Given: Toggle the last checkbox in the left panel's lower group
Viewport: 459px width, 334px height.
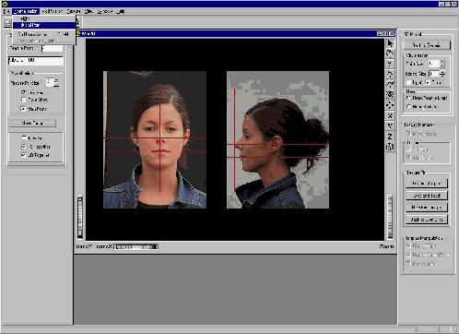Looking at the screenshot, I should tap(24, 155).
